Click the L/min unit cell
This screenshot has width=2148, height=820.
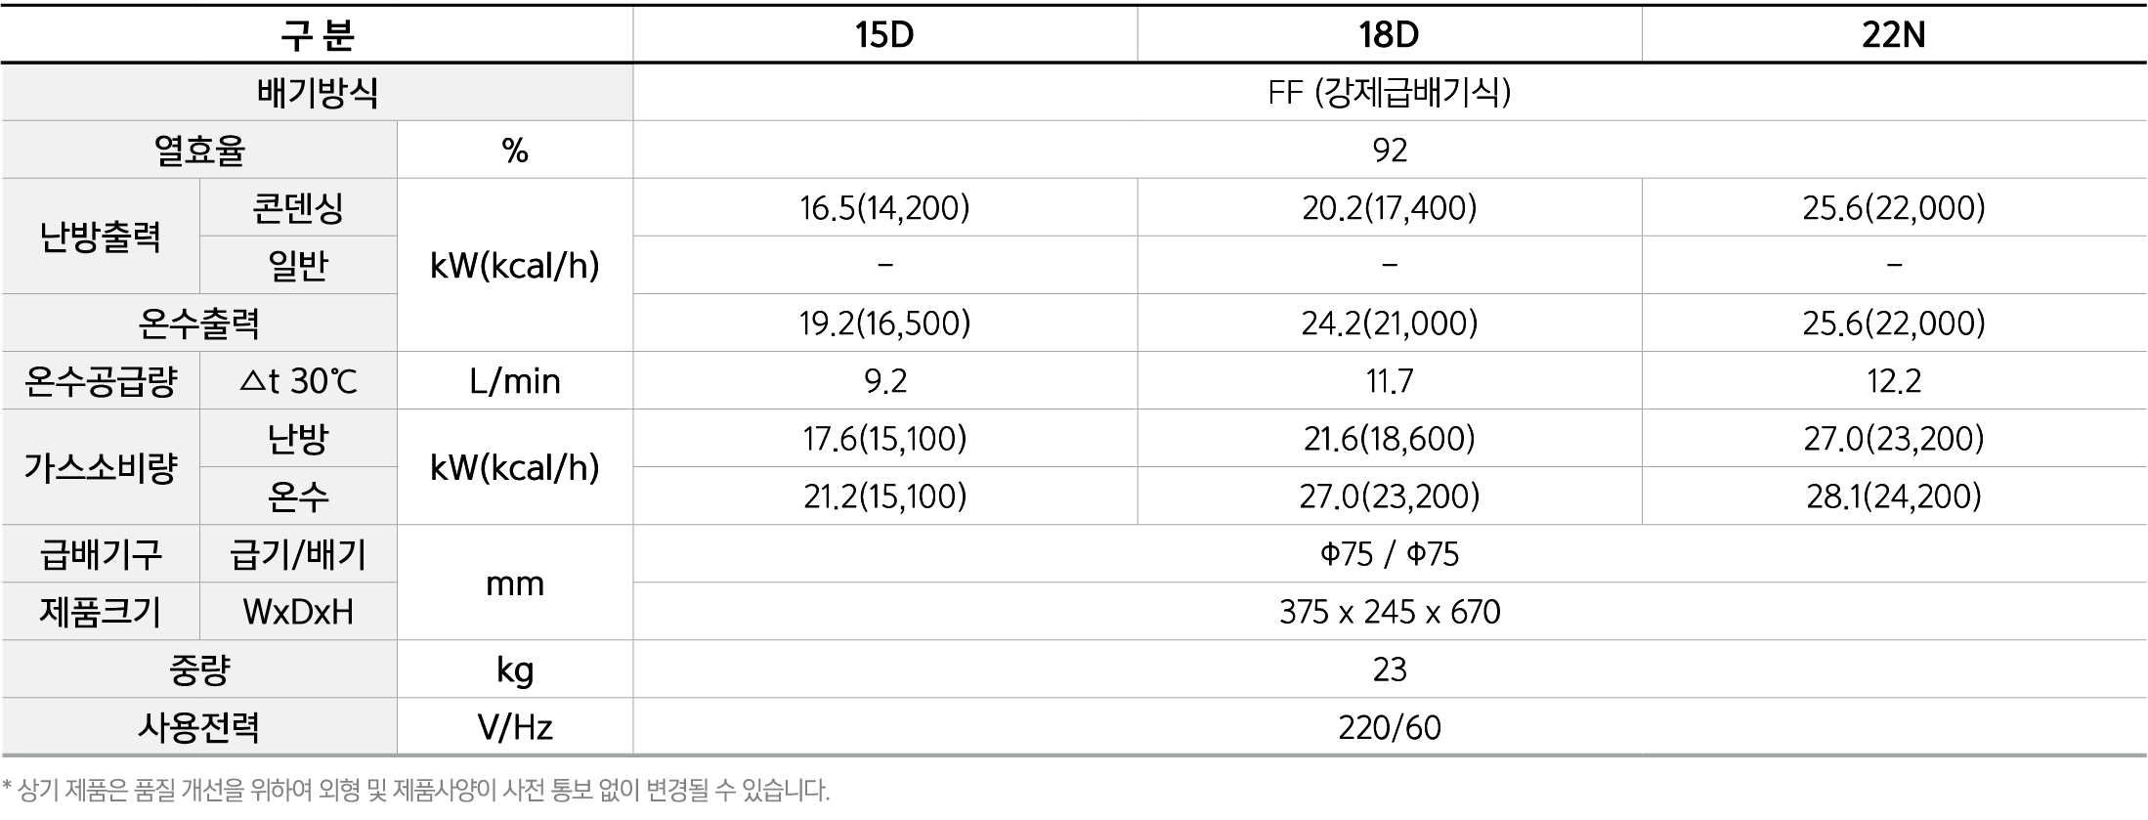pos(514,381)
